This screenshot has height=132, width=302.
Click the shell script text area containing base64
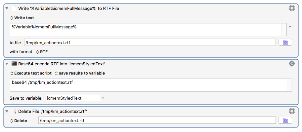pyautogui.click(x=151, y=85)
